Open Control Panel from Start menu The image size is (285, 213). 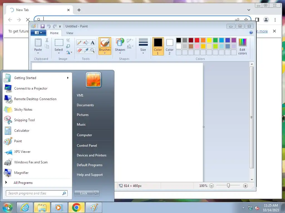click(87, 146)
